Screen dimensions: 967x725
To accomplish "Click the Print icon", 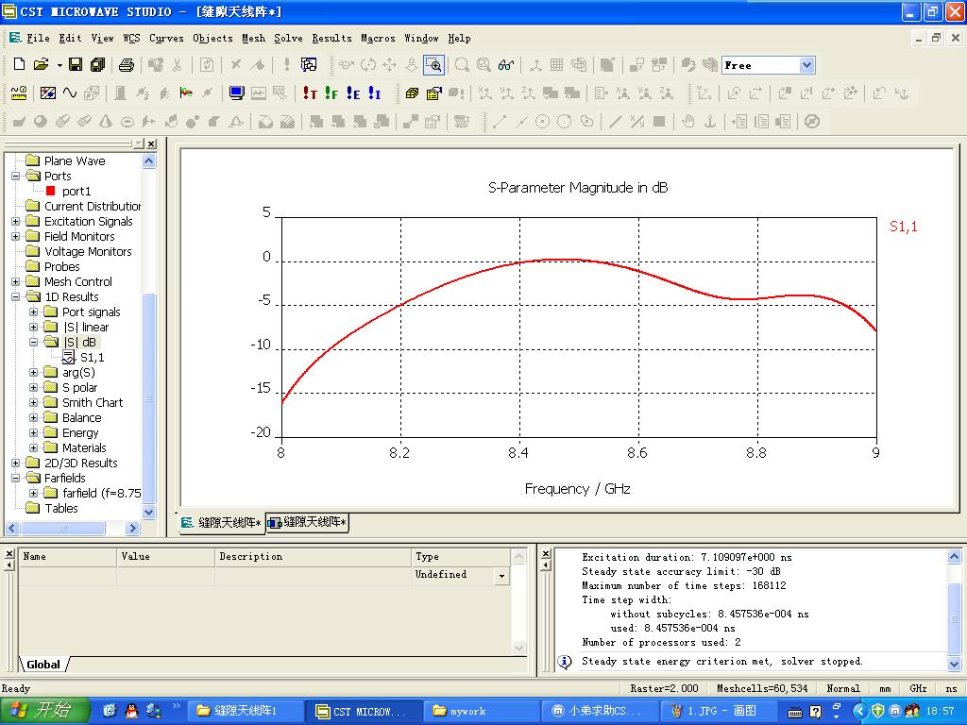I will 127,64.
